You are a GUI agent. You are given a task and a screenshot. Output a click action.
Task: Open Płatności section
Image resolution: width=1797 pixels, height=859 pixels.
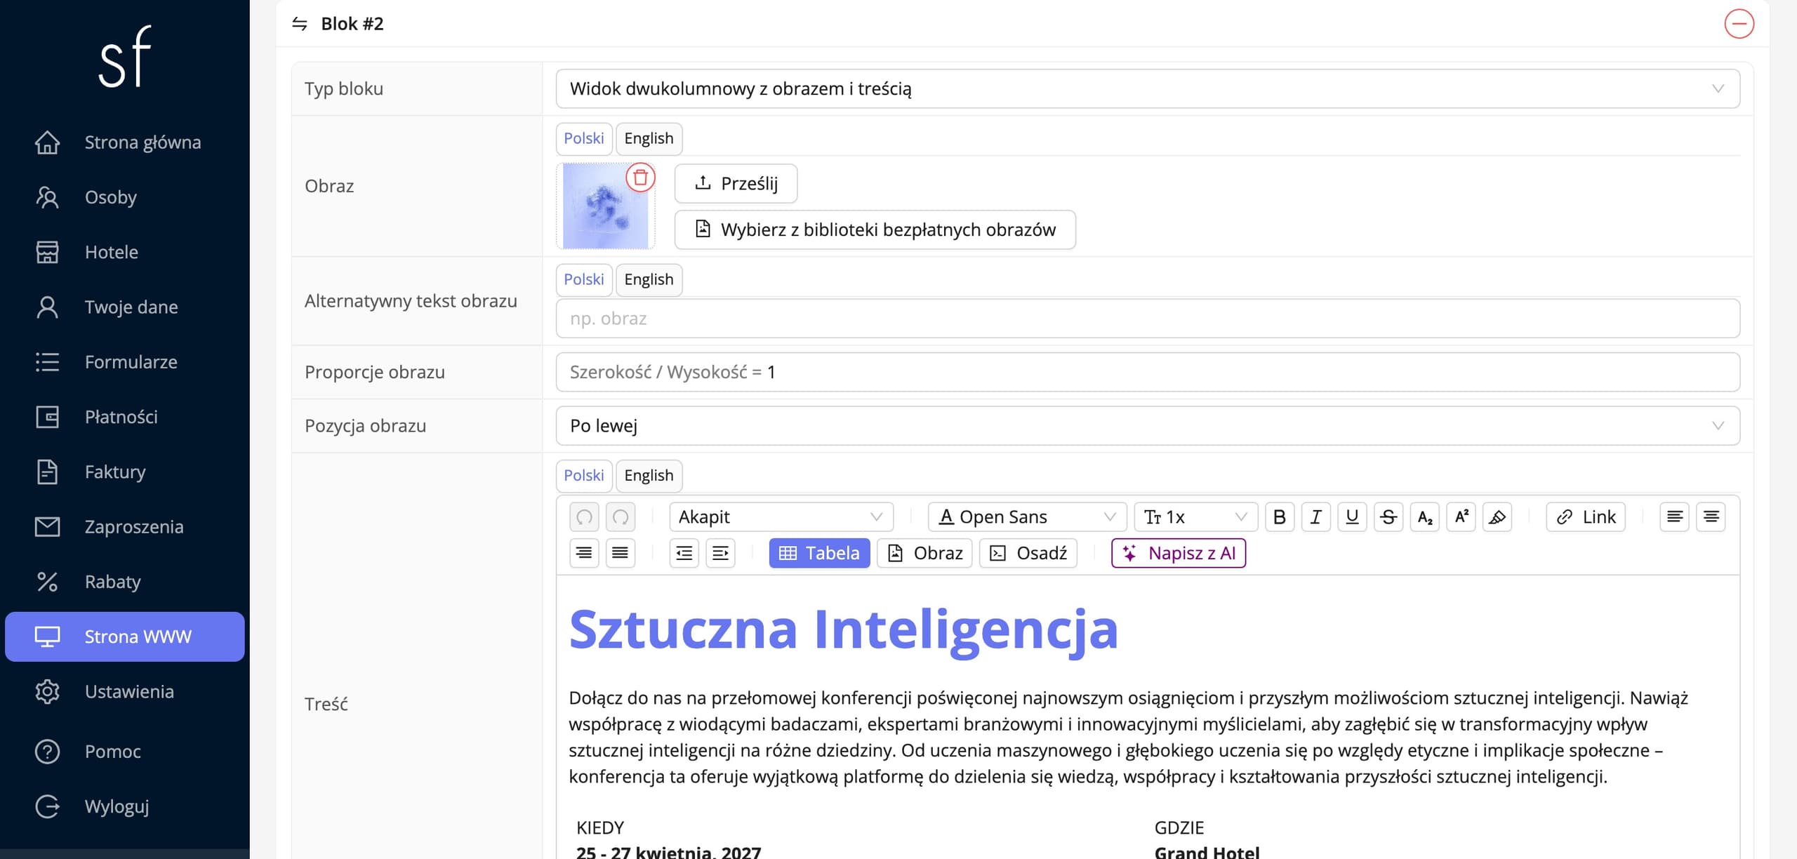(x=125, y=417)
